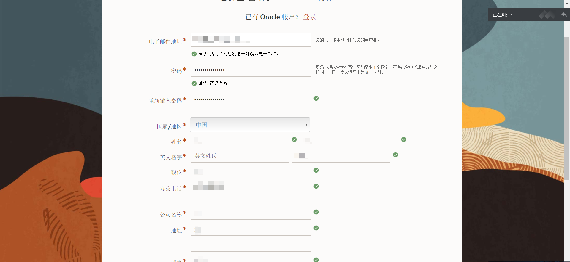Image resolution: width=570 pixels, height=262 pixels.
Task: Click the scrollbar up arrow at top right
Action: point(566,3)
